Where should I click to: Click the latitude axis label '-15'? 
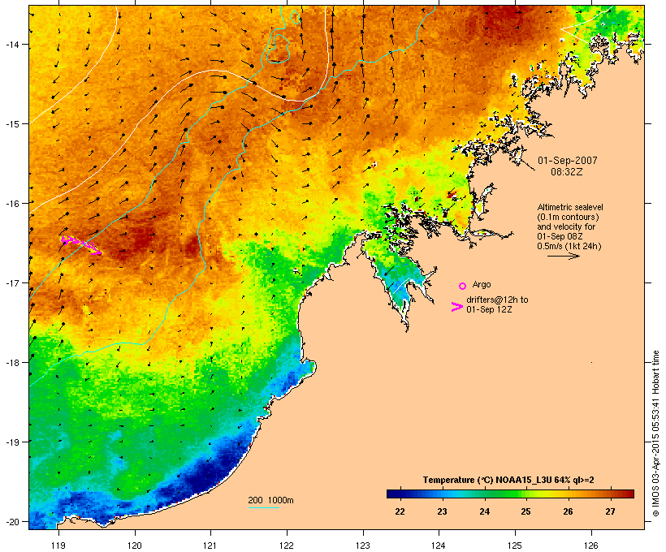(11, 124)
